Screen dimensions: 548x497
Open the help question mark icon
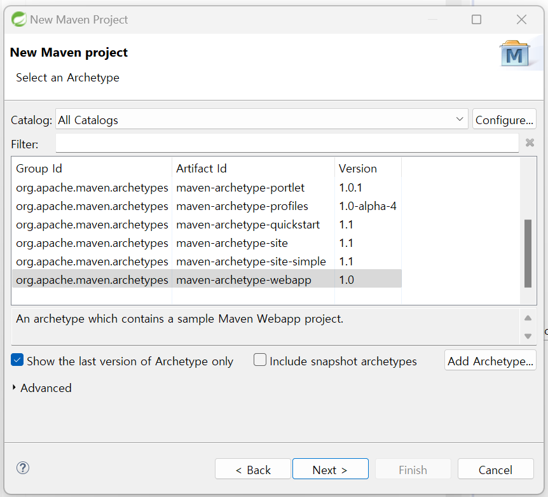tap(23, 468)
